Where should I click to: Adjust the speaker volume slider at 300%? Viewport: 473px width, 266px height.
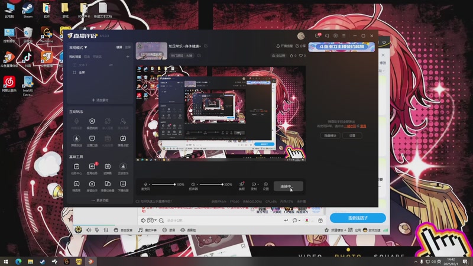tap(211, 184)
